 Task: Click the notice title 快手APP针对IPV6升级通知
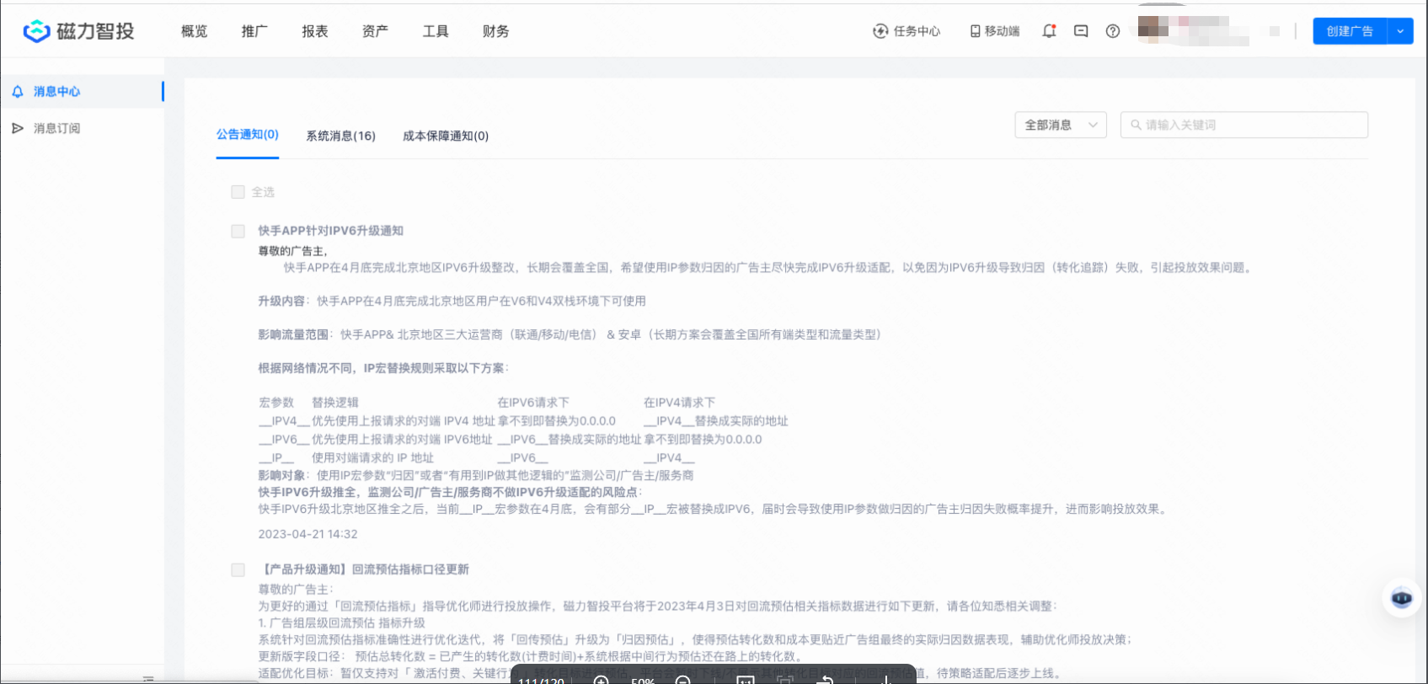(330, 231)
